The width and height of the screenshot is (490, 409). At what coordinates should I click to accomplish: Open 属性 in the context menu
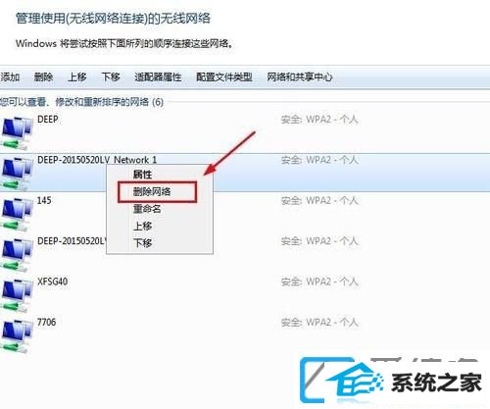[142, 175]
